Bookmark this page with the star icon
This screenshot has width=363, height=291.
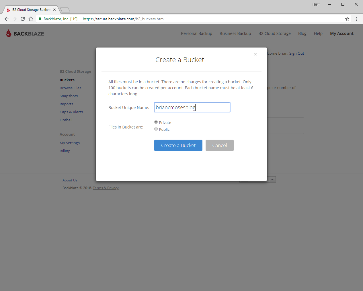(x=347, y=19)
